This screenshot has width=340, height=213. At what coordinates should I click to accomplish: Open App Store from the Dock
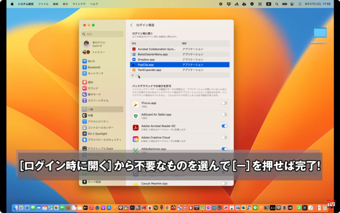(109, 208)
